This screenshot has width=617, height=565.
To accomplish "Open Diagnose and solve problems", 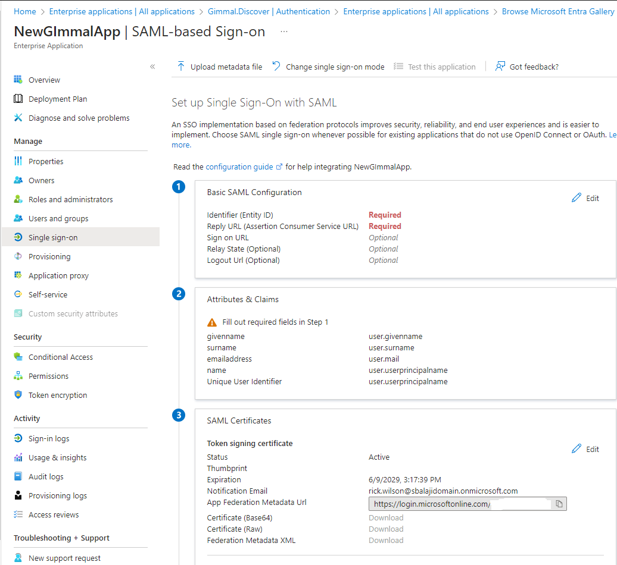I will pos(79,118).
